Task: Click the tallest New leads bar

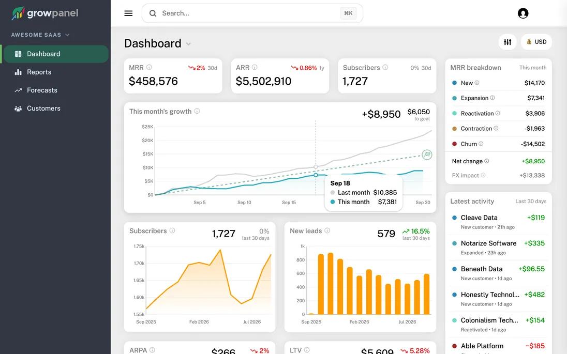Action: (x=330, y=284)
